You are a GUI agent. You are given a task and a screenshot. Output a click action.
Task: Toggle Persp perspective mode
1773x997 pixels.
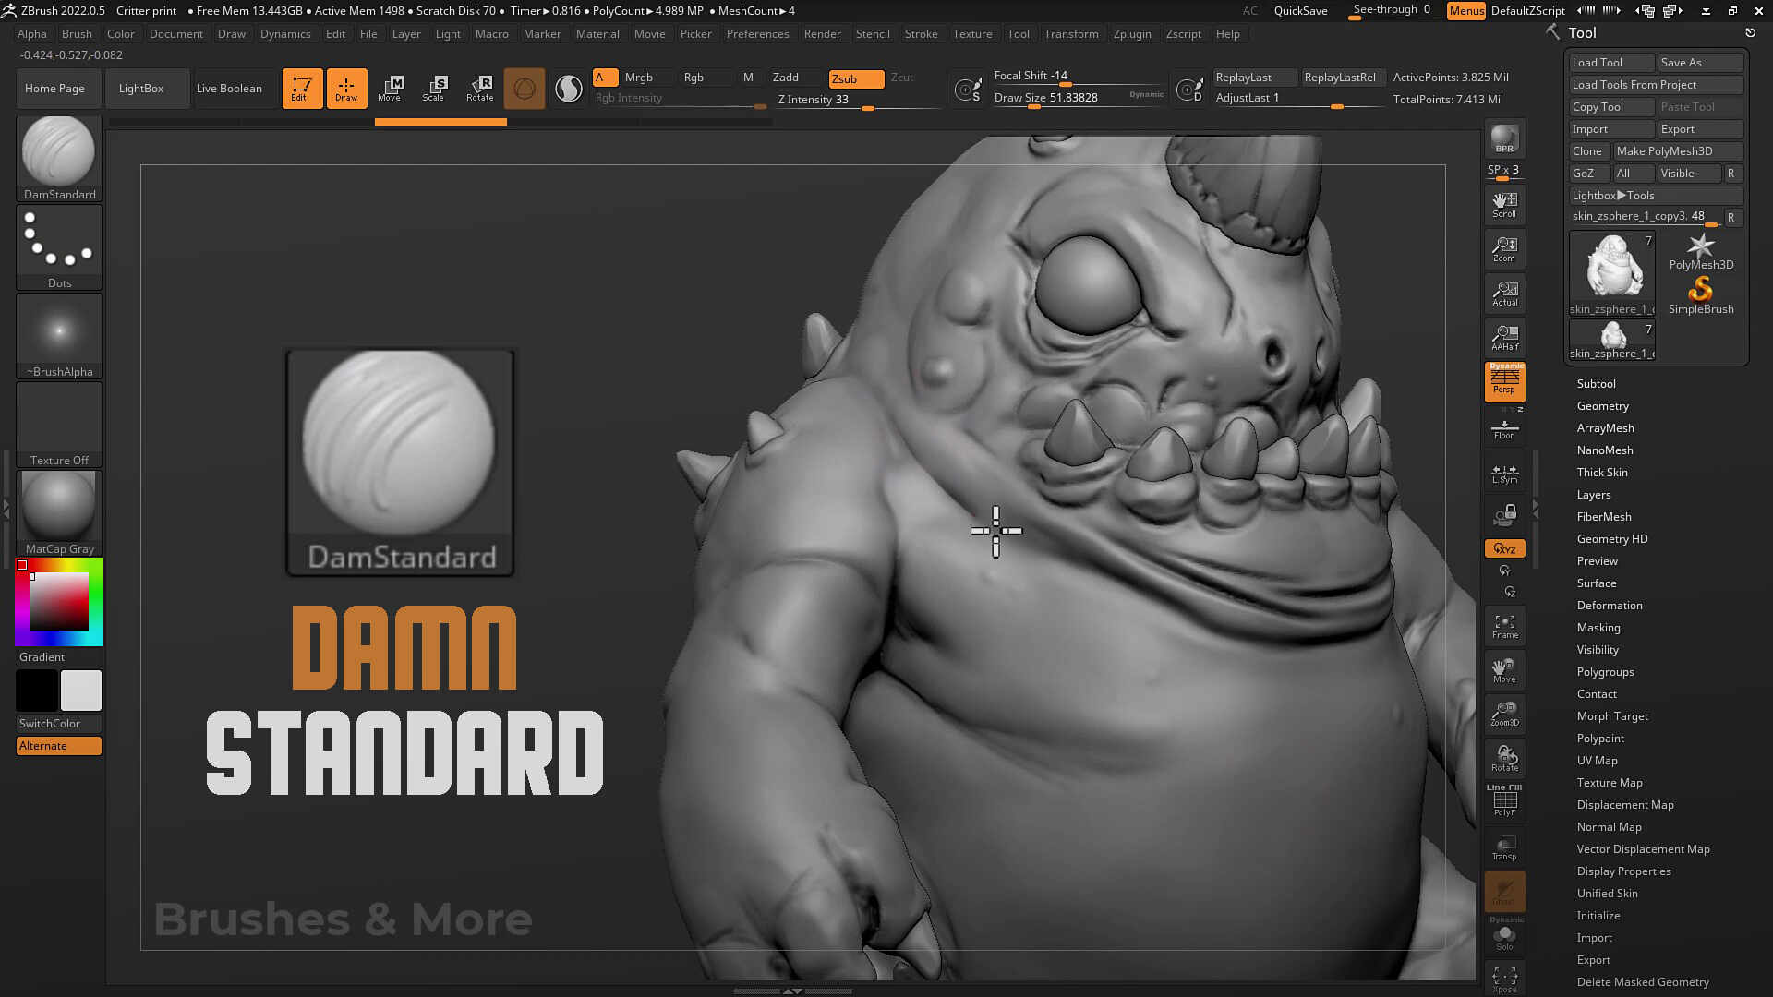1504,382
